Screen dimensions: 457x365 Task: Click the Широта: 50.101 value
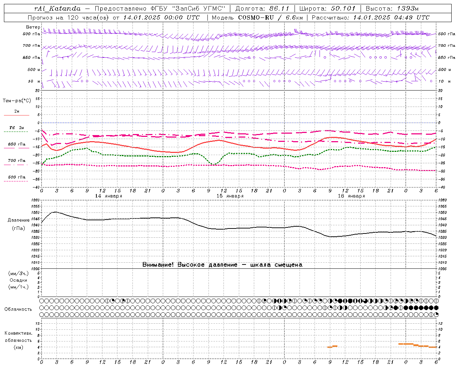click(x=327, y=9)
